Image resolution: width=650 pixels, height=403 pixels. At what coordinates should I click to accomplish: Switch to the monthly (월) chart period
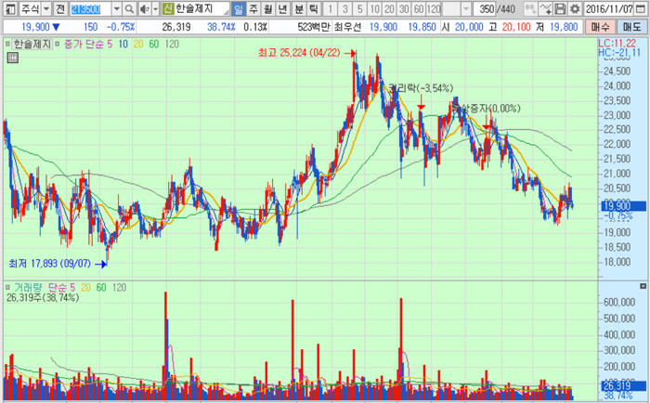point(268,8)
